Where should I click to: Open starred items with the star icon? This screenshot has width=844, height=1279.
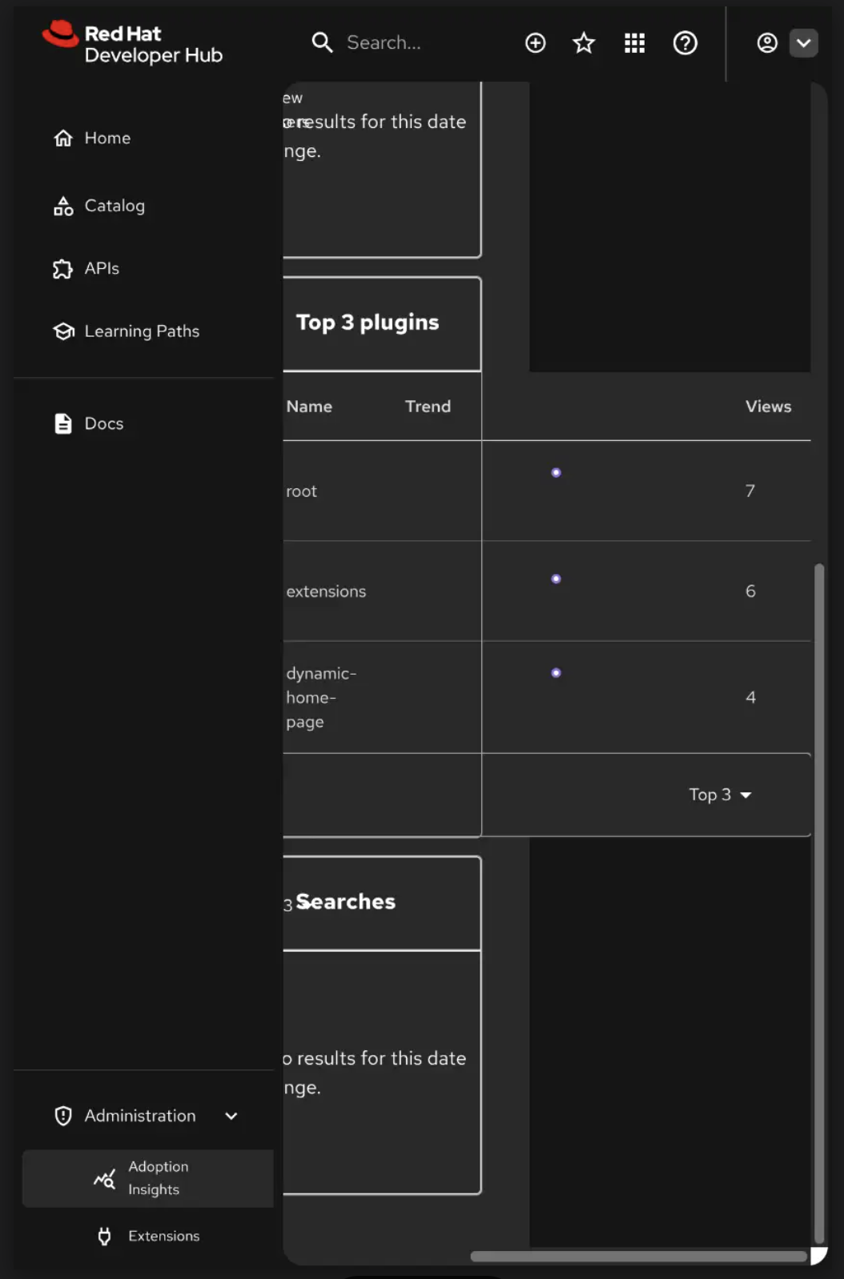584,43
